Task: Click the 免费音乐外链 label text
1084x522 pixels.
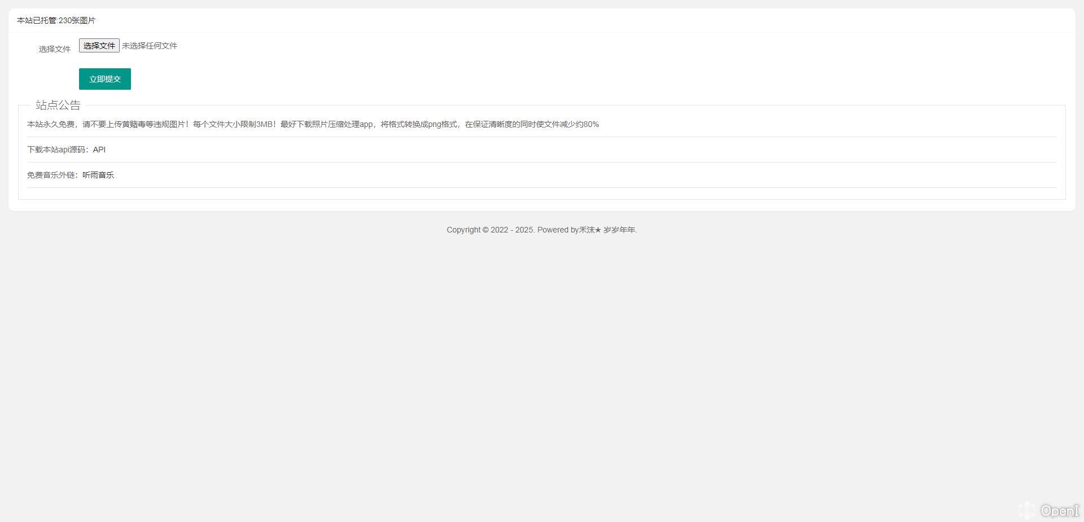Action: point(52,175)
